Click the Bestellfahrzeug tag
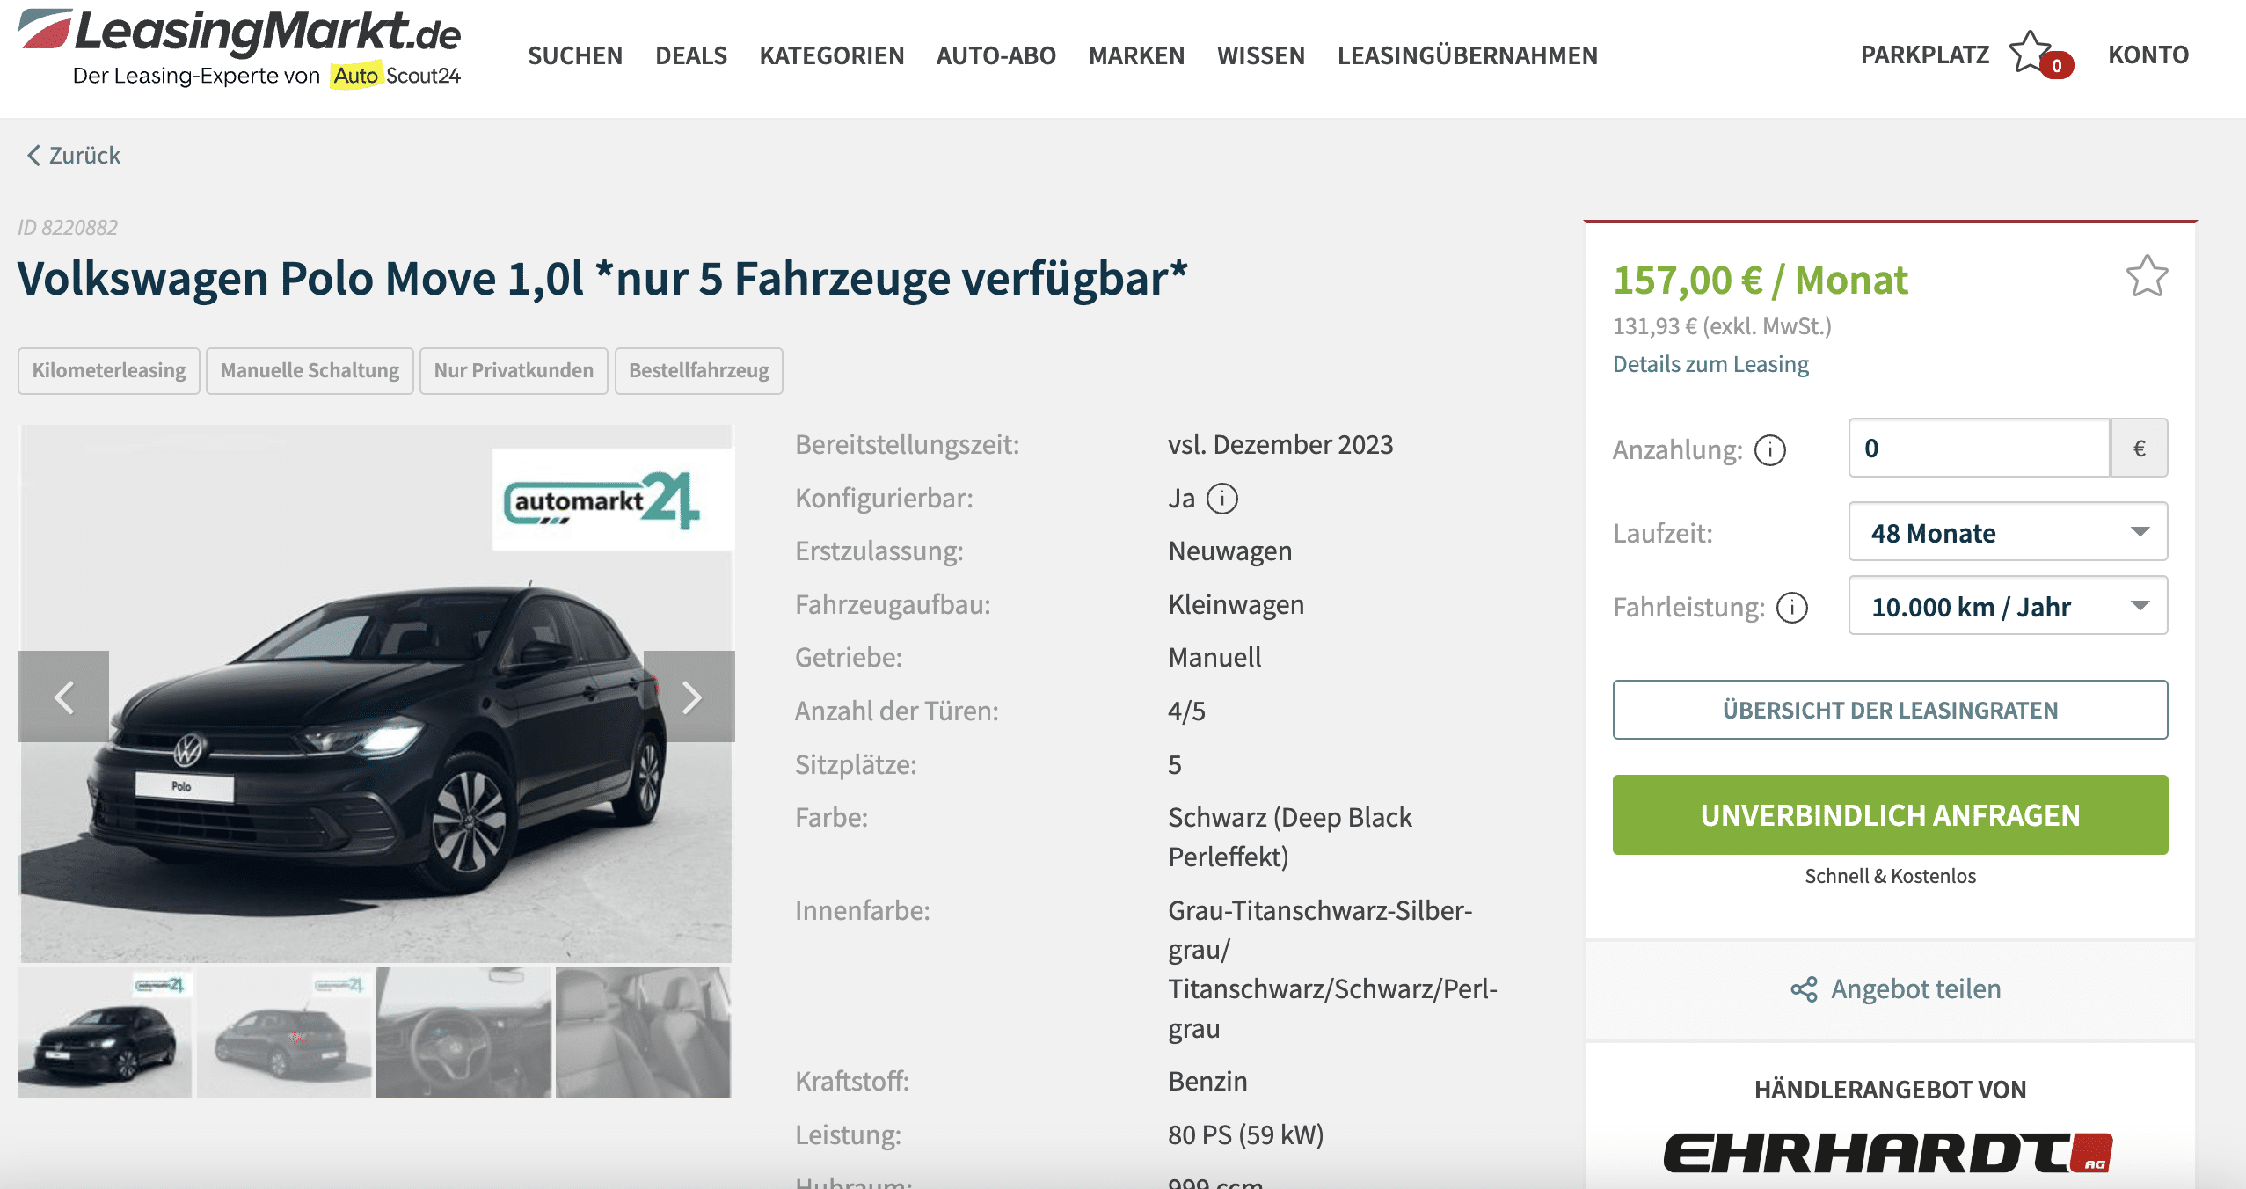This screenshot has width=2246, height=1189. [x=699, y=371]
